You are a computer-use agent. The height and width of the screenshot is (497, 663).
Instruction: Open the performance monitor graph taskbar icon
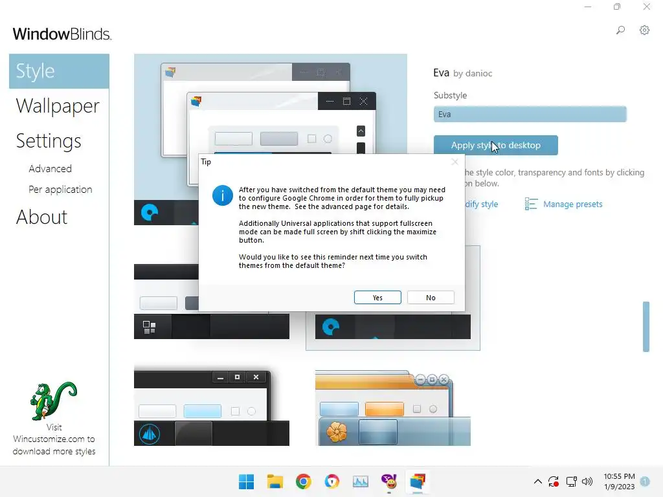point(361,481)
